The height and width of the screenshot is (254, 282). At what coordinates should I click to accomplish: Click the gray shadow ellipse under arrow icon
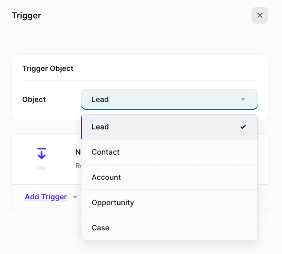click(x=42, y=168)
